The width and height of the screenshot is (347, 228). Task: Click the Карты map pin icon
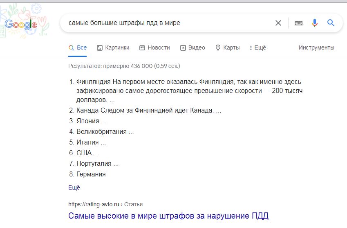click(218, 47)
